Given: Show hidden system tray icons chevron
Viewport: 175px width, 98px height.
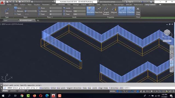Looking at the screenshot, I should tap(150, 96).
